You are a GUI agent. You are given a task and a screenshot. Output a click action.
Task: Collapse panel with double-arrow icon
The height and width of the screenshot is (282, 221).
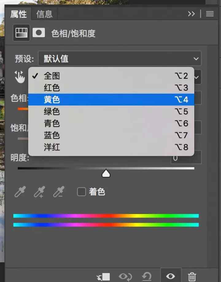pos(191,14)
